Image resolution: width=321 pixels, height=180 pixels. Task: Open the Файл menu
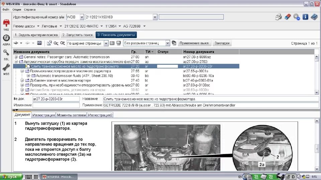[x=6, y=9]
